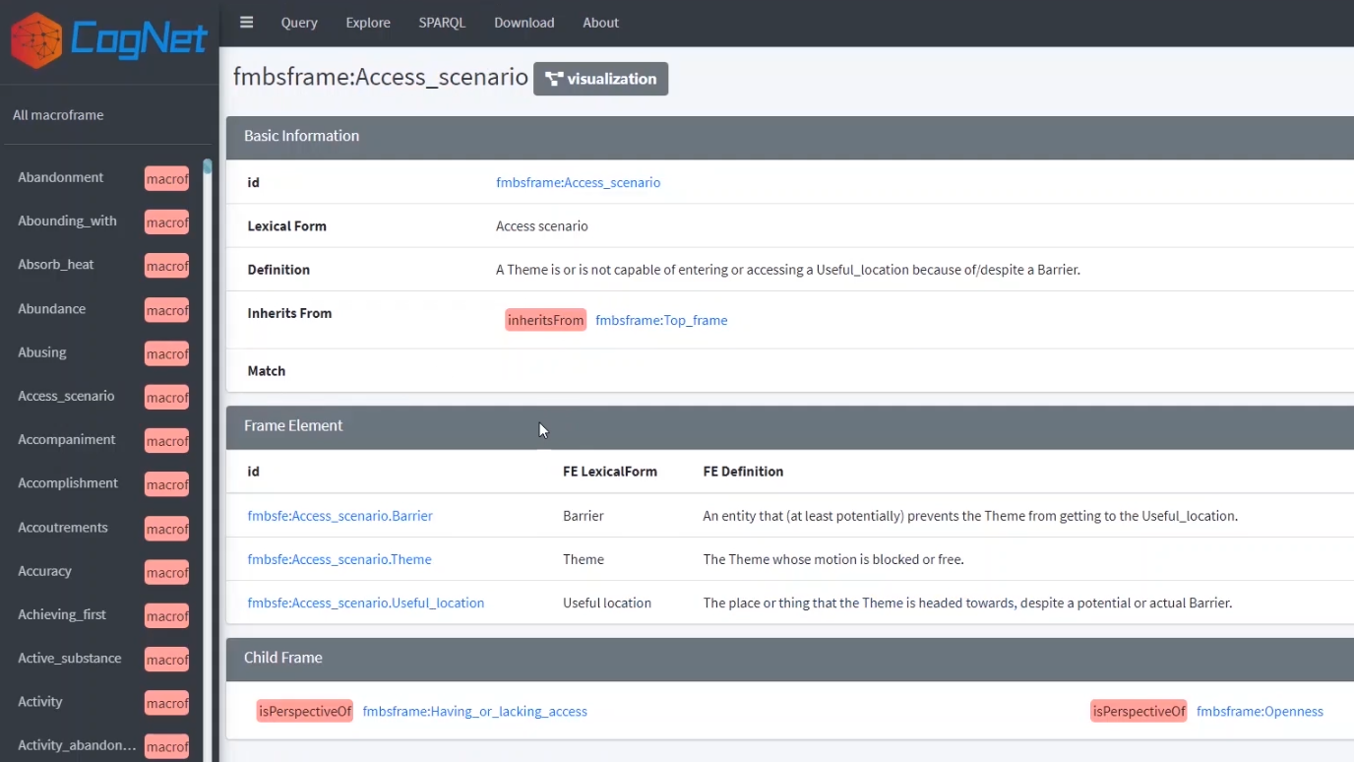Viewport: 1354px width, 762px height.
Task: Open the Explore menu
Action: tap(368, 23)
